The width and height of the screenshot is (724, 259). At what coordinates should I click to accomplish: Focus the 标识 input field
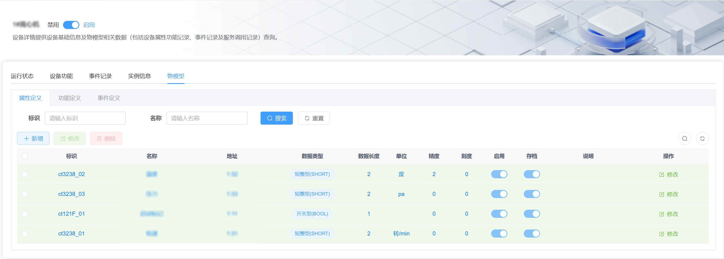tap(85, 118)
